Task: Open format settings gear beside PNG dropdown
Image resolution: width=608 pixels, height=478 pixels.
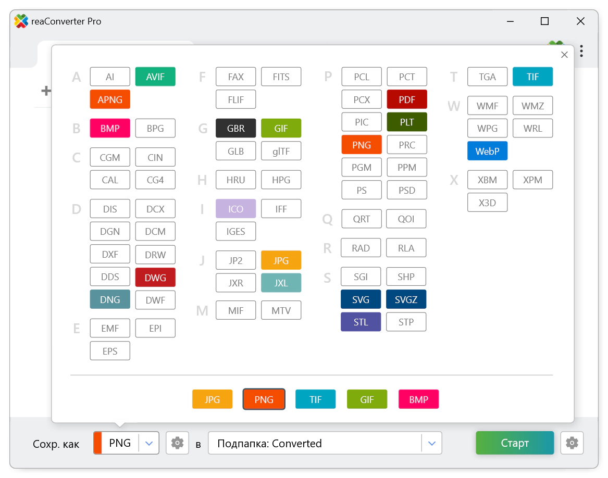Action: [x=177, y=443]
